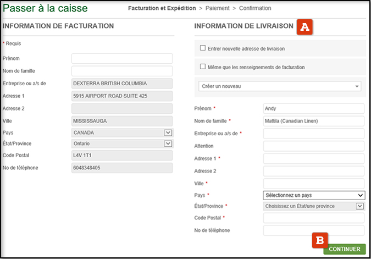Open 'Choisissez un État/une province' dropdown
371x259 pixels.
point(314,206)
